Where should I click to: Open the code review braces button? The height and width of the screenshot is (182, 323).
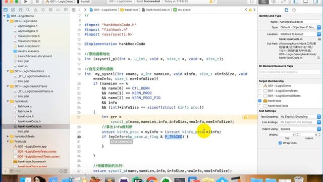coord(252,2)
